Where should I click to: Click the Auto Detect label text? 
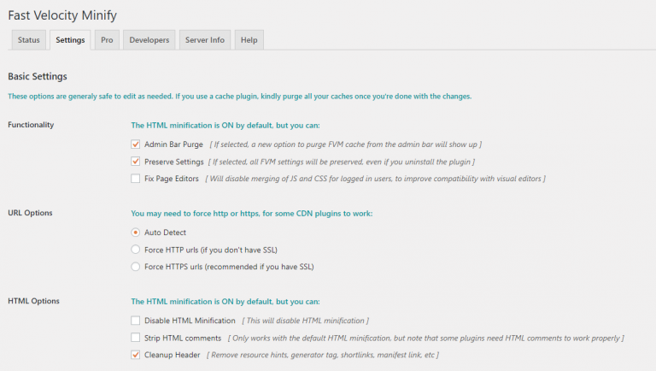[165, 233]
